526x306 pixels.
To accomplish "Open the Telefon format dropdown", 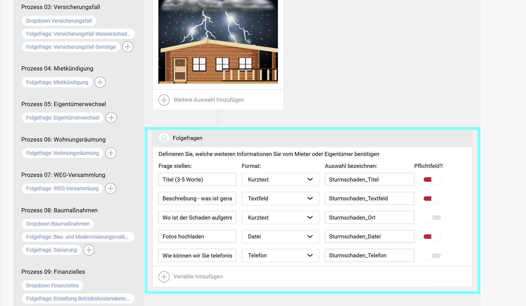I will click(x=280, y=255).
